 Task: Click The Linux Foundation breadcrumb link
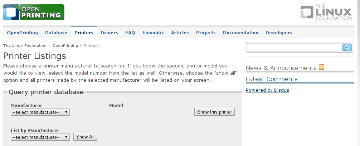25,45
